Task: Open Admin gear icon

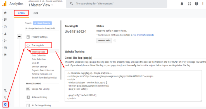Action: 5,105
